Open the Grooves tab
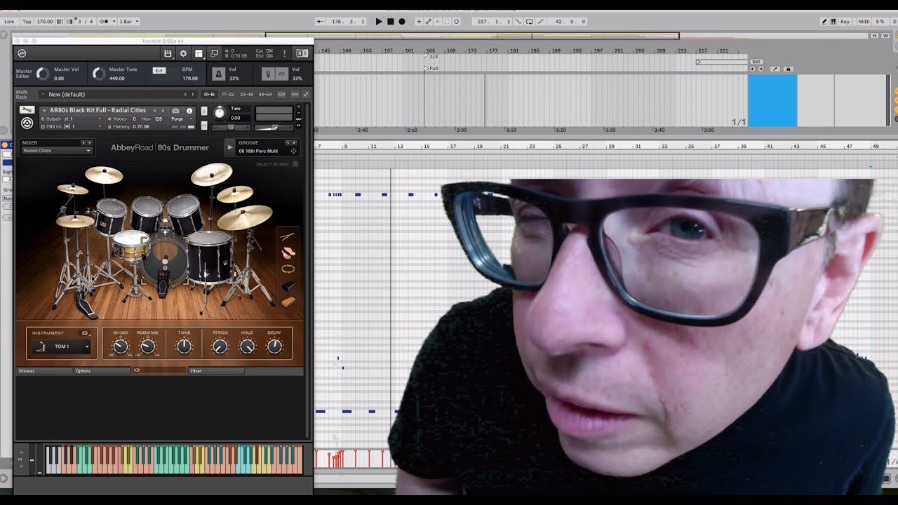This screenshot has height=505, width=898. click(44, 370)
